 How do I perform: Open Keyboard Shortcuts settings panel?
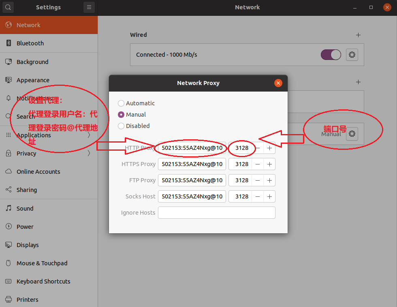[49, 281]
